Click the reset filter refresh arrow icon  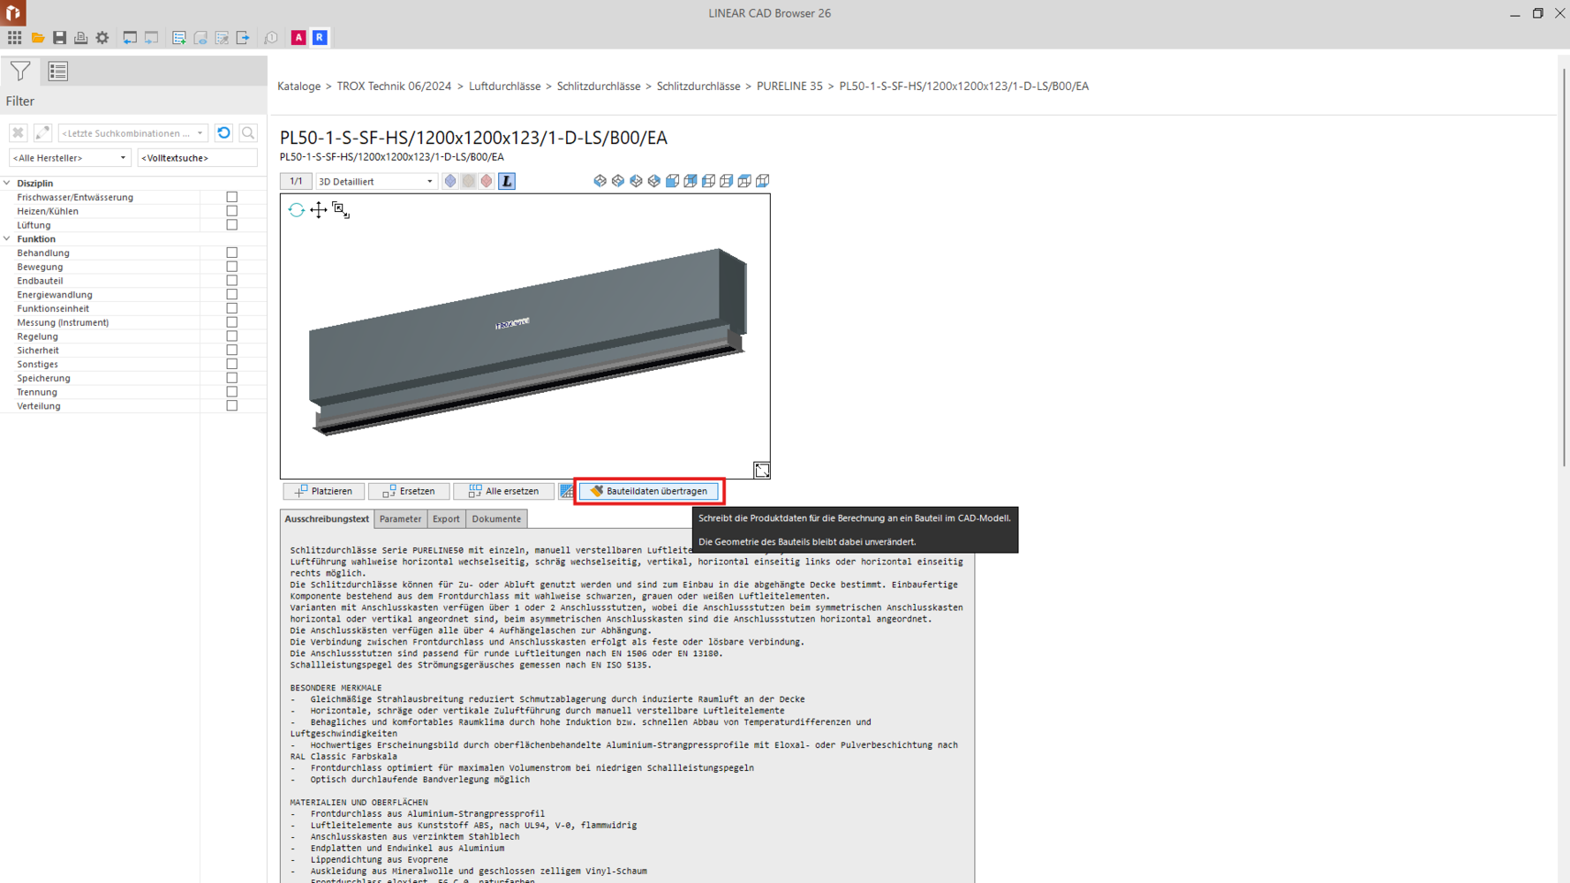tap(224, 133)
